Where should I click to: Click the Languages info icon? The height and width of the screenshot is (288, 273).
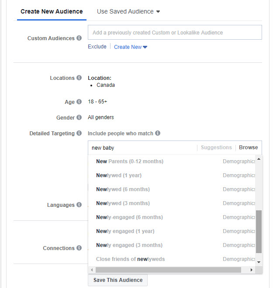pos(79,205)
